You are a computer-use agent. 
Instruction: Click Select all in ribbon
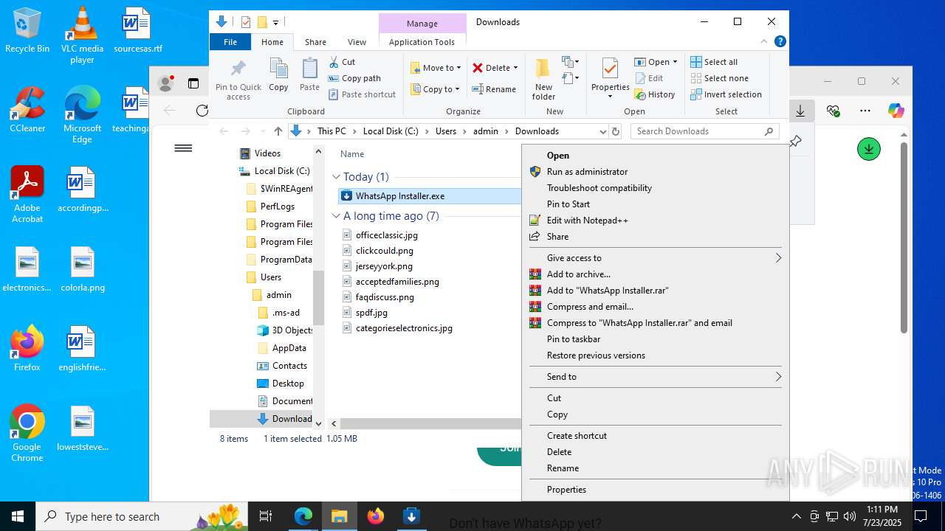[714, 62]
